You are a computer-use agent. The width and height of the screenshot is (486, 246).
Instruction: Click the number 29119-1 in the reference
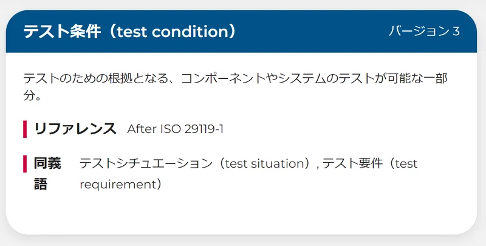click(204, 129)
